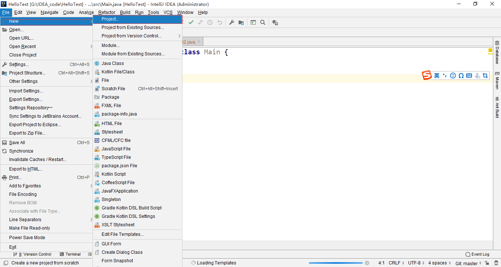Click Invalidate Caches / Restart...
Screen dimensions: 501x267
(47, 160)
